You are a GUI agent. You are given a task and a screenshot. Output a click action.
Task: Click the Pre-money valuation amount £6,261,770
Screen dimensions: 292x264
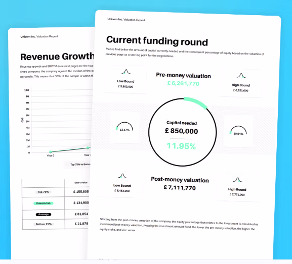click(x=183, y=83)
